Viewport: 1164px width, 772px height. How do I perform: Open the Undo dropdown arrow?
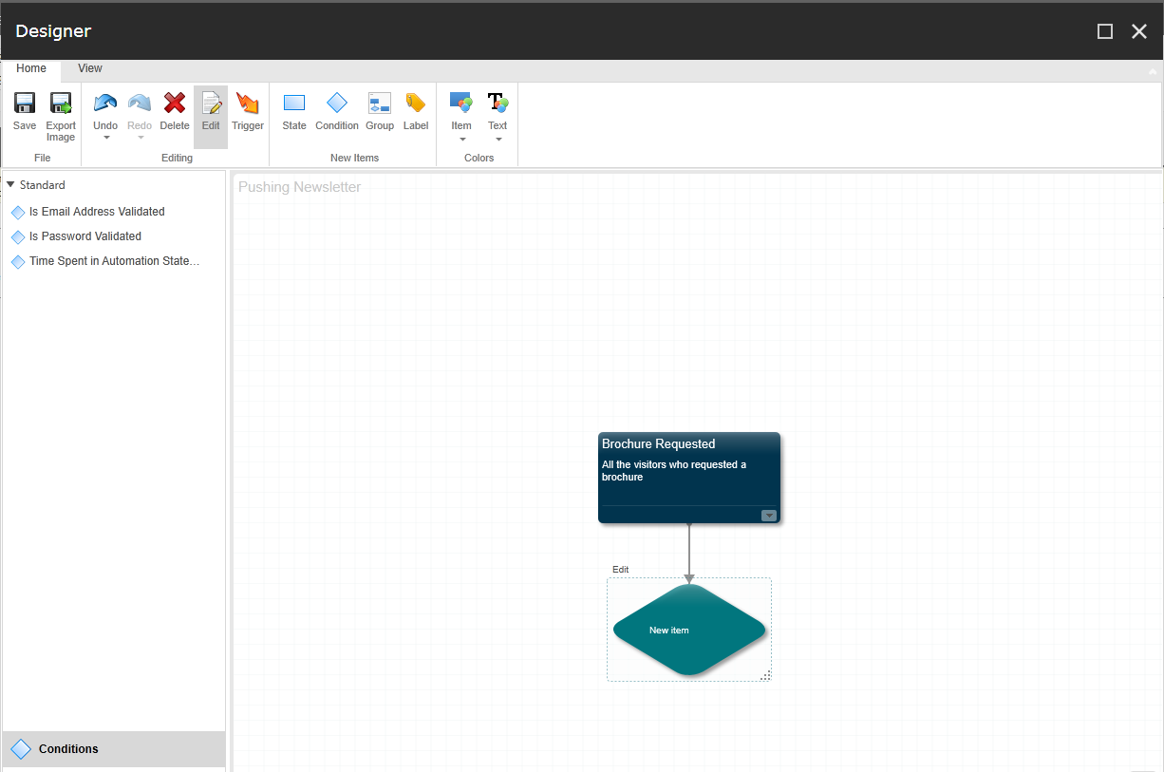tap(106, 139)
